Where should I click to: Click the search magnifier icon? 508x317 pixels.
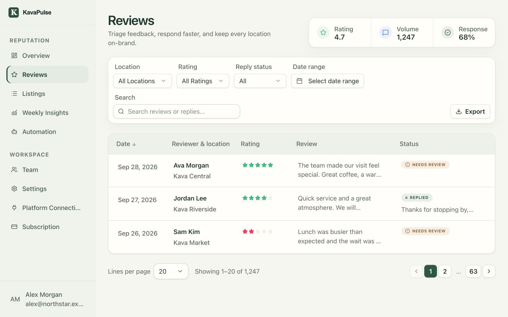pyautogui.click(x=121, y=111)
